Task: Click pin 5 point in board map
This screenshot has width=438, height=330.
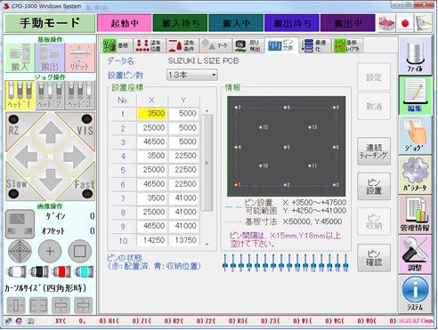Action: pyautogui.click(x=285, y=147)
